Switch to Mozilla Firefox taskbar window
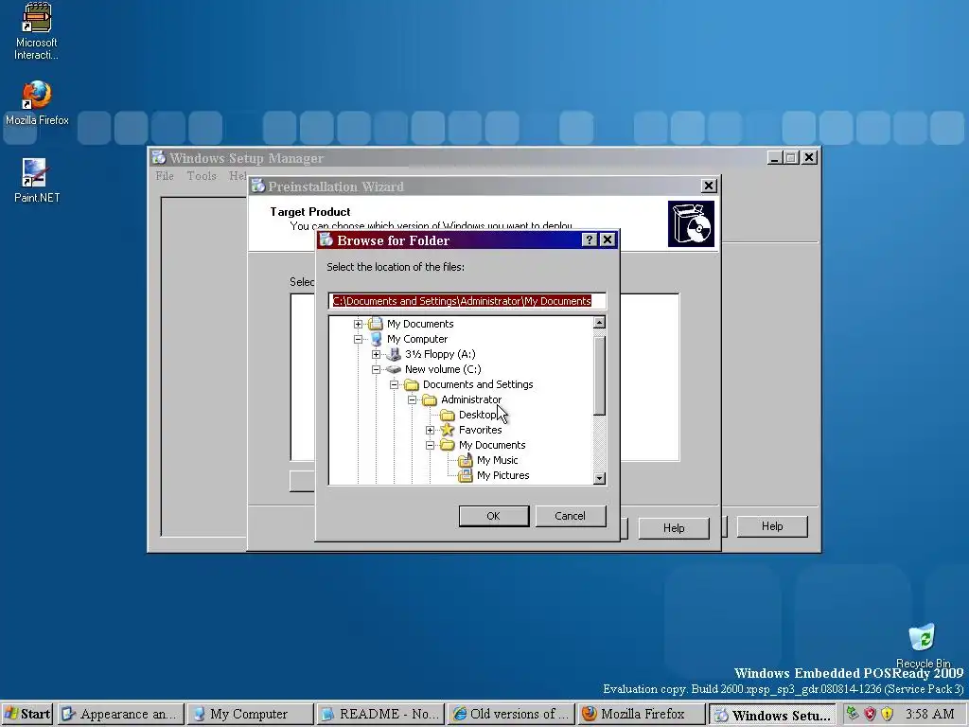The image size is (969, 727). [642, 714]
